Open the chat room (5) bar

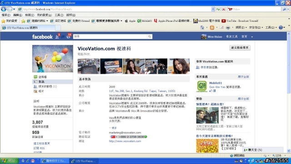[x=263, y=150]
